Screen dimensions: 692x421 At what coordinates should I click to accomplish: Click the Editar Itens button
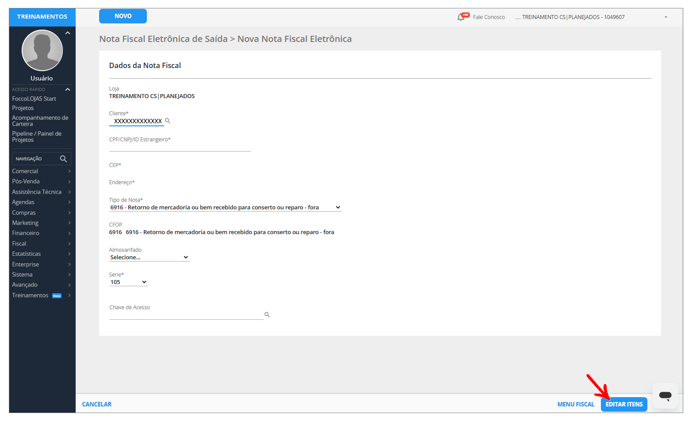pyautogui.click(x=624, y=404)
